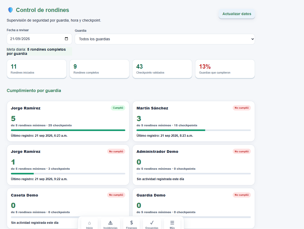
Task: Click the Administrador Demo guard name
Action: 157,152
